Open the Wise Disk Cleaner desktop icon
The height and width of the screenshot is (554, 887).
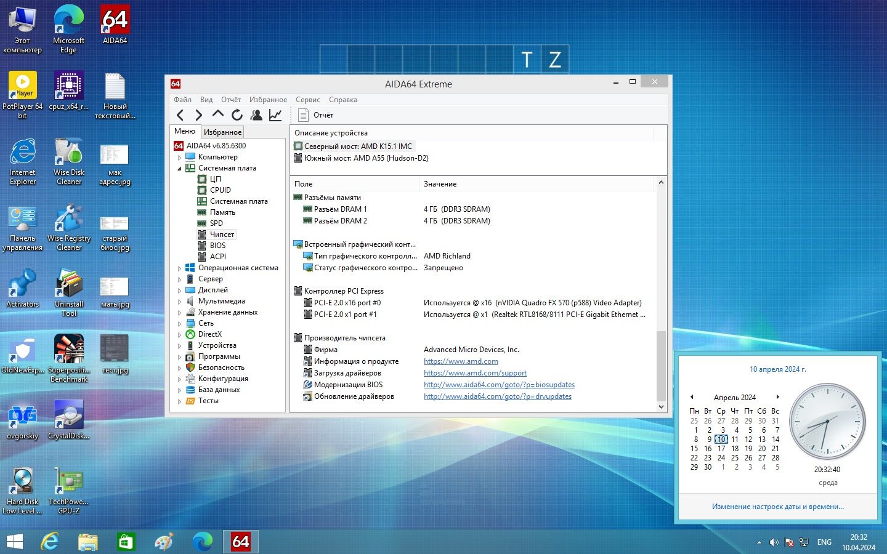tap(69, 161)
